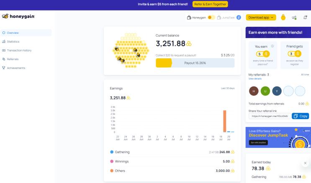Image resolution: width=311 pixels, height=183 pixels.
Task: Click the JumpTask wallet icon
Action: pyautogui.click(x=219, y=18)
